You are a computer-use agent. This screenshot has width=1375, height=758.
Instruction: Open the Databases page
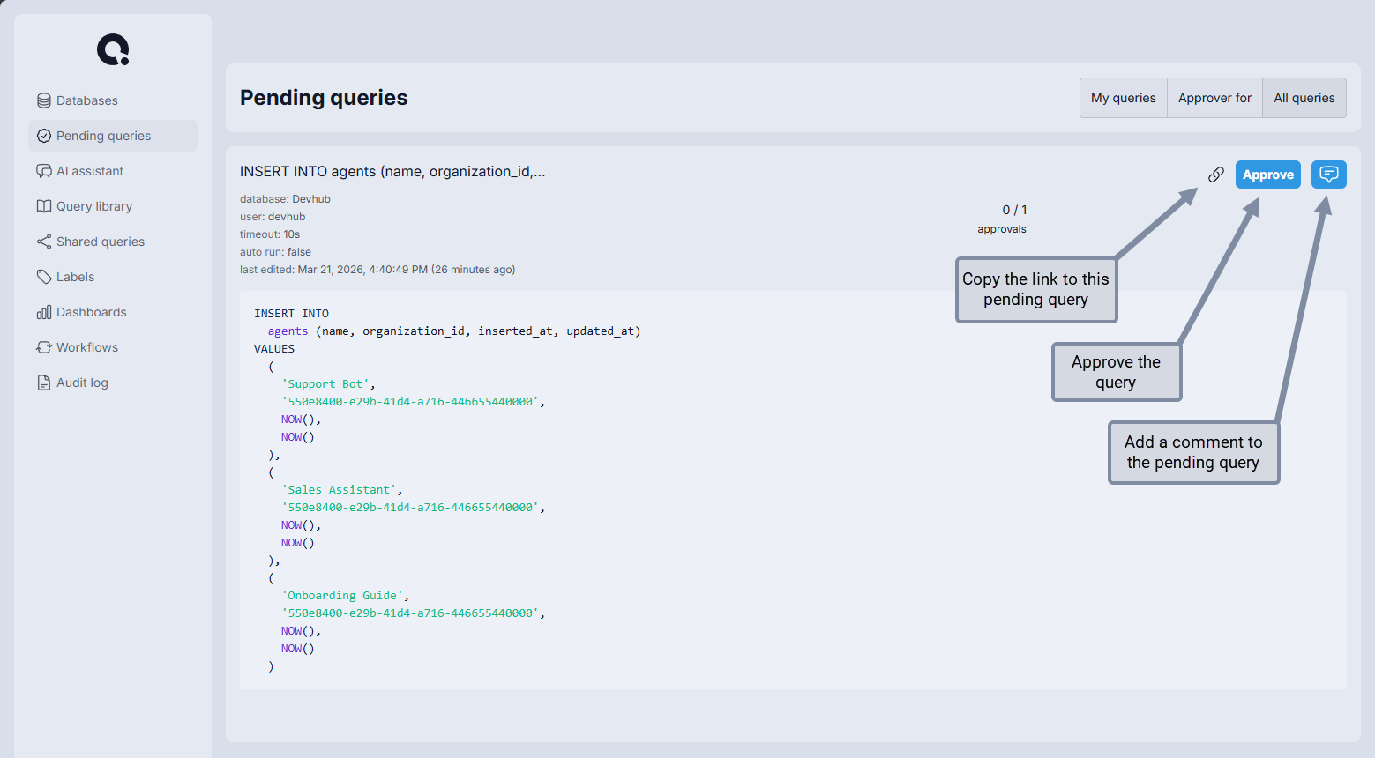(113, 100)
